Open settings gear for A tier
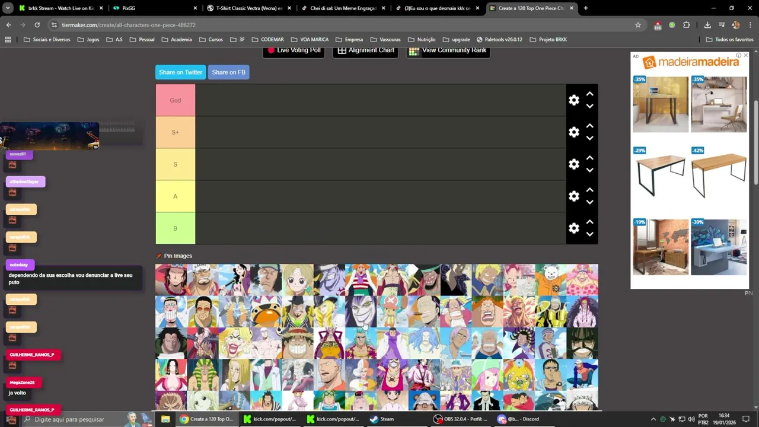This screenshot has width=759, height=427. click(573, 196)
